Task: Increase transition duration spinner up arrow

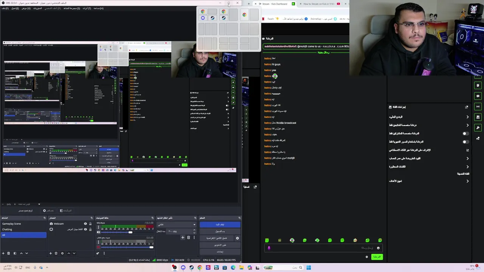Action: pyautogui.click(x=194, y=229)
